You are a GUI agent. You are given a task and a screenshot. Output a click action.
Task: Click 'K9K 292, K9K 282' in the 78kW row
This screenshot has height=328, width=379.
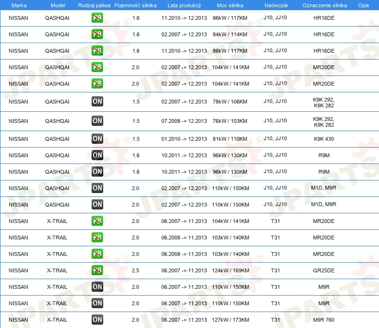click(x=324, y=103)
